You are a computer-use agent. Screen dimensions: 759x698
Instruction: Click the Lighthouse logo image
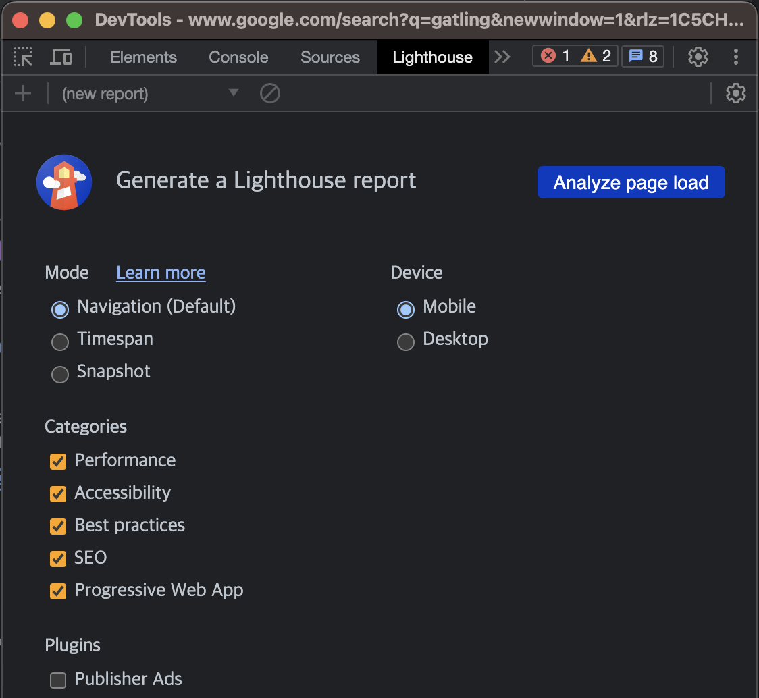click(64, 182)
